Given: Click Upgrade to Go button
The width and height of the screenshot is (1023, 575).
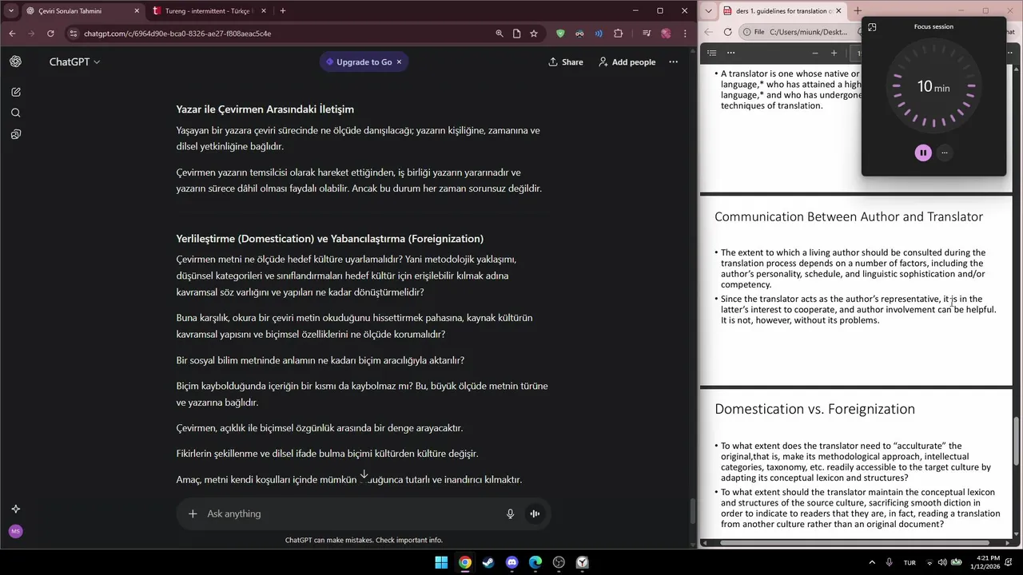Looking at the screenshot, I should click(358, 61).
